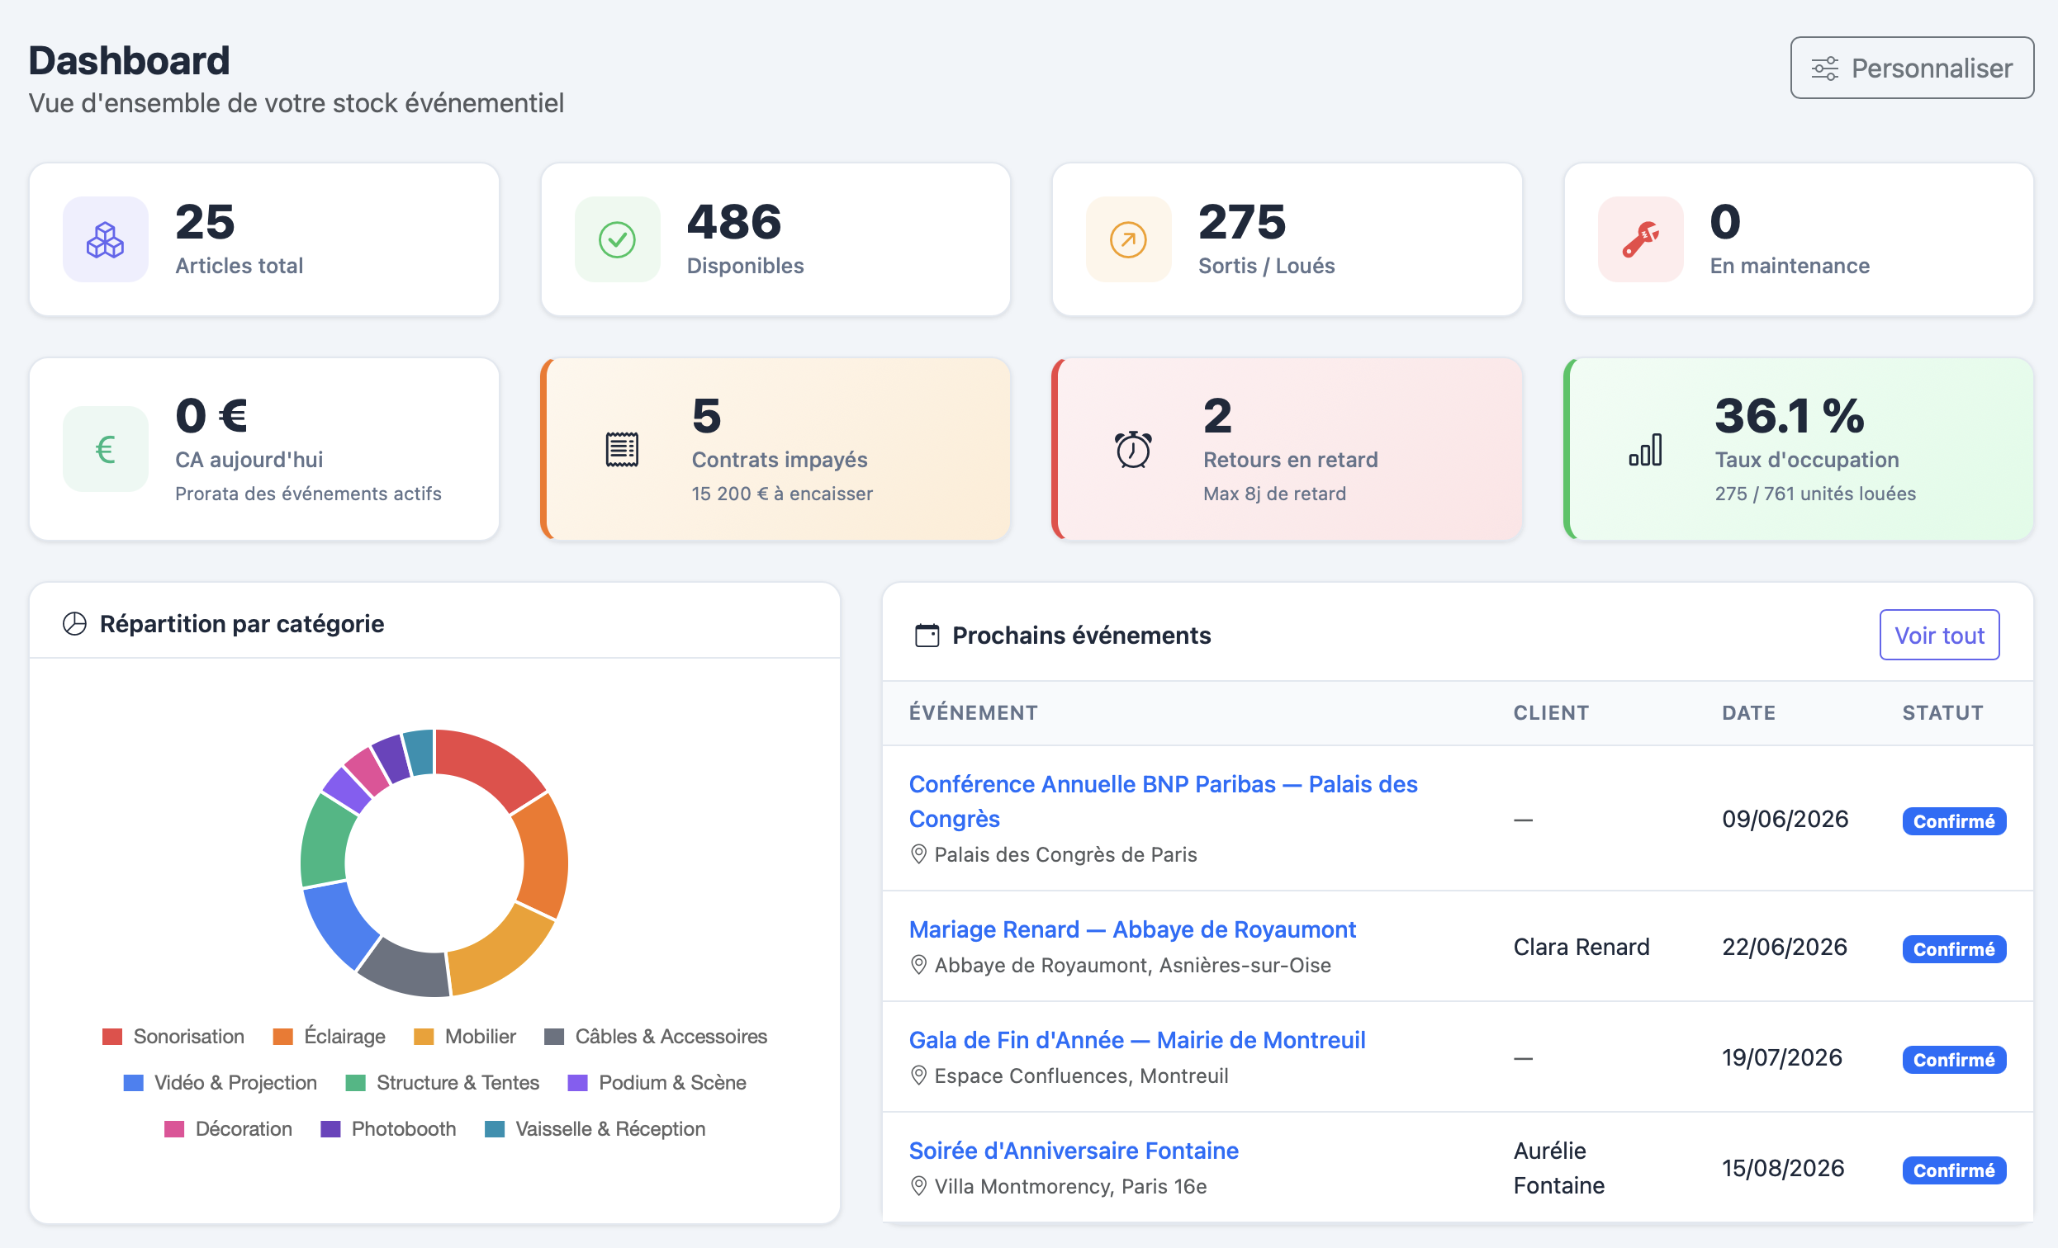Open all events with Voir tout
The width and height of the screenshot is (2058, 1248).
[x=1939, y=636]
